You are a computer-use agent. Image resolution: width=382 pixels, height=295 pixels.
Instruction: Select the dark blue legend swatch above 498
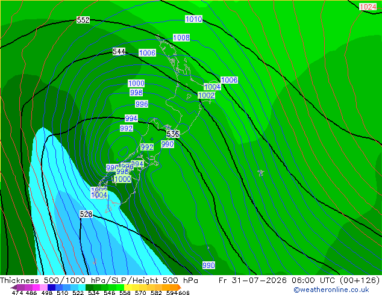coord(51,287)
